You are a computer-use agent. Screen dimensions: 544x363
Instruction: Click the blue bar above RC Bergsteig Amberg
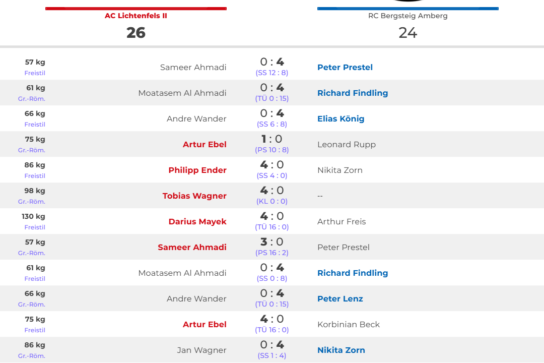click(x=407, y=9)
